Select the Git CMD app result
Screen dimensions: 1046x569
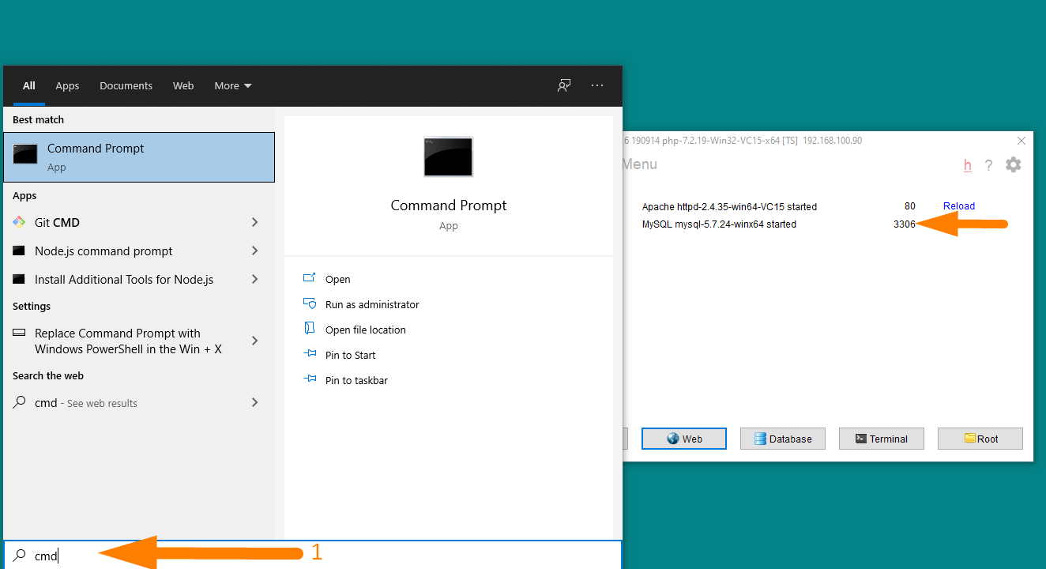139,223
